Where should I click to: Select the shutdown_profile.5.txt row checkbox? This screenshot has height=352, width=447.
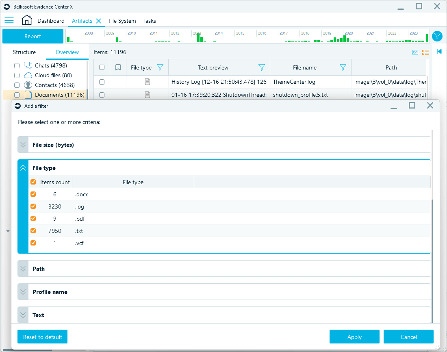point(102,95)
